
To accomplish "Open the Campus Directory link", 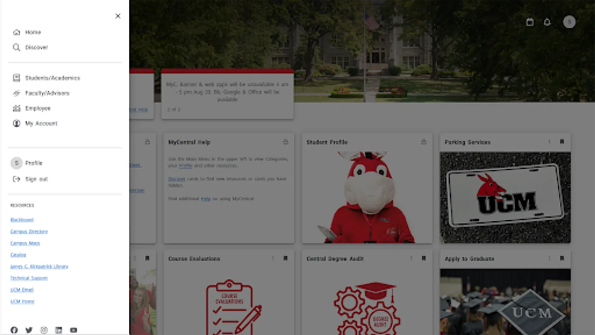I will coord(29,232).
